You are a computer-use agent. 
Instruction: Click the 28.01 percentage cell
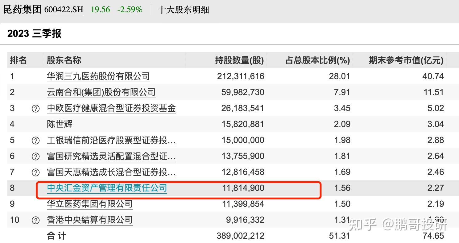click(x=340, y=76)
